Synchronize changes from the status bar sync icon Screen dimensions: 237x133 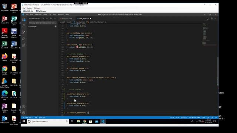click(36, 117)
